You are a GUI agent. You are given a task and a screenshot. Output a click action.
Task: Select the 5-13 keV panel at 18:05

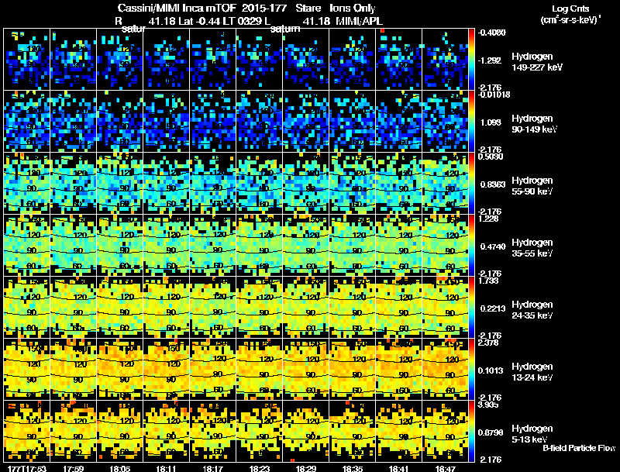(x=120, y=431)
